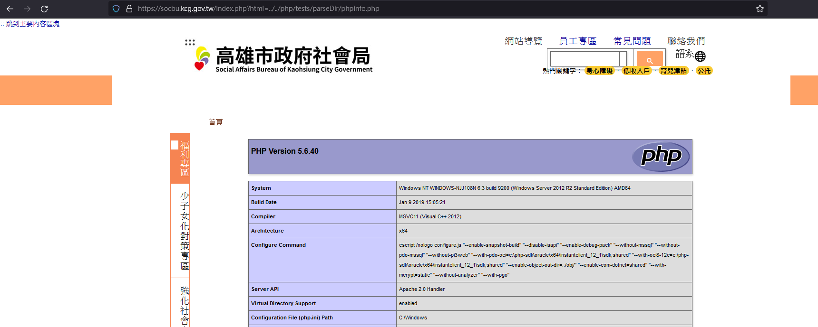Select the Windows NT system description value
The width and height of the screenshot is (818, 327).
point(515,188)
